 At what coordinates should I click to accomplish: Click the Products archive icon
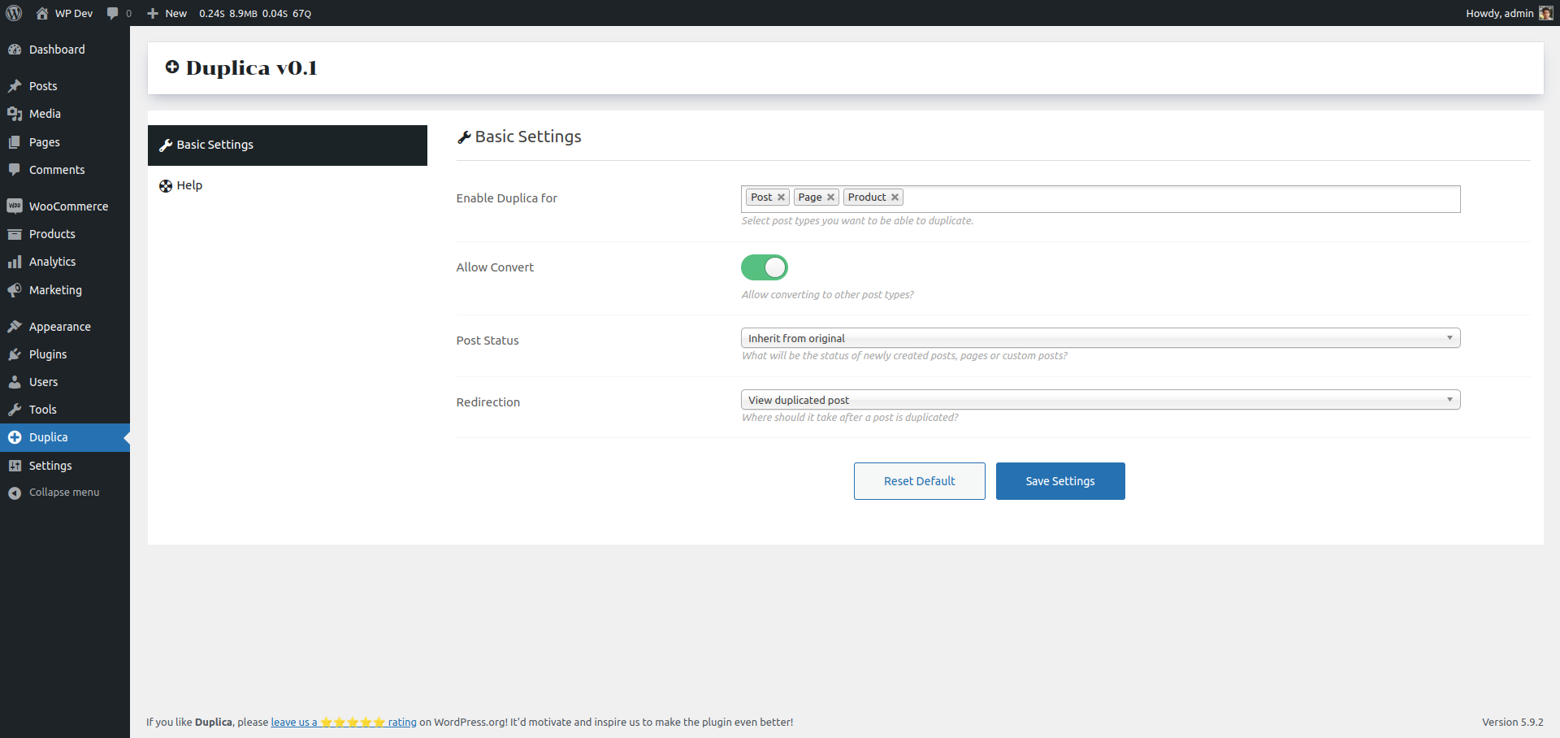coord(15,234)
